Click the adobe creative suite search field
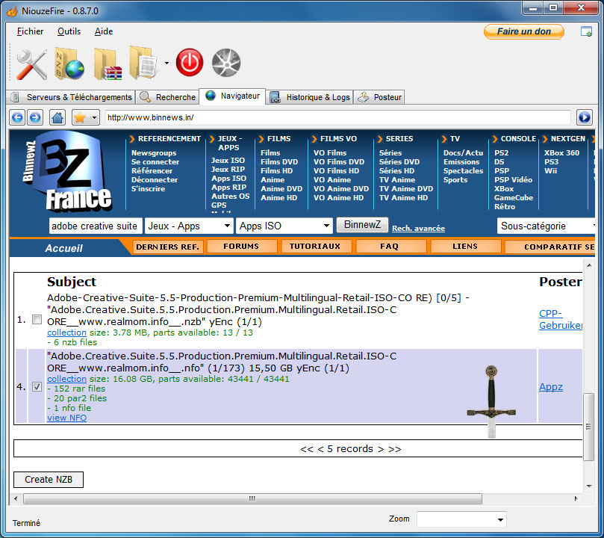The width and height of the screenshot is (604, 538). (x=96, y=226)
